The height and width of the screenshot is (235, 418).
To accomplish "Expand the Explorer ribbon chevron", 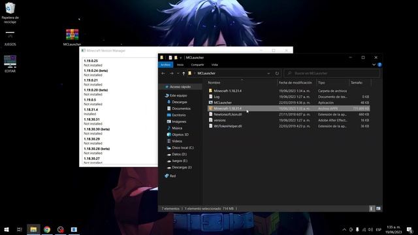I will tap(374, 65).
